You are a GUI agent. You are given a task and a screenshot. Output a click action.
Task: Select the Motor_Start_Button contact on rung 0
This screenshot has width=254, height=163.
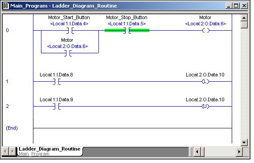click(x=70, y=31)
